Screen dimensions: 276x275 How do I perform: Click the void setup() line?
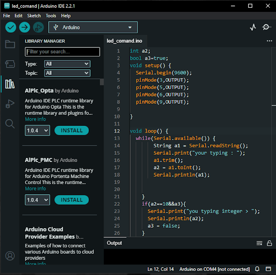[x=150, y=66]
